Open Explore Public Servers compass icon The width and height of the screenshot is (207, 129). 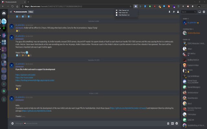(x=4, y=91)
